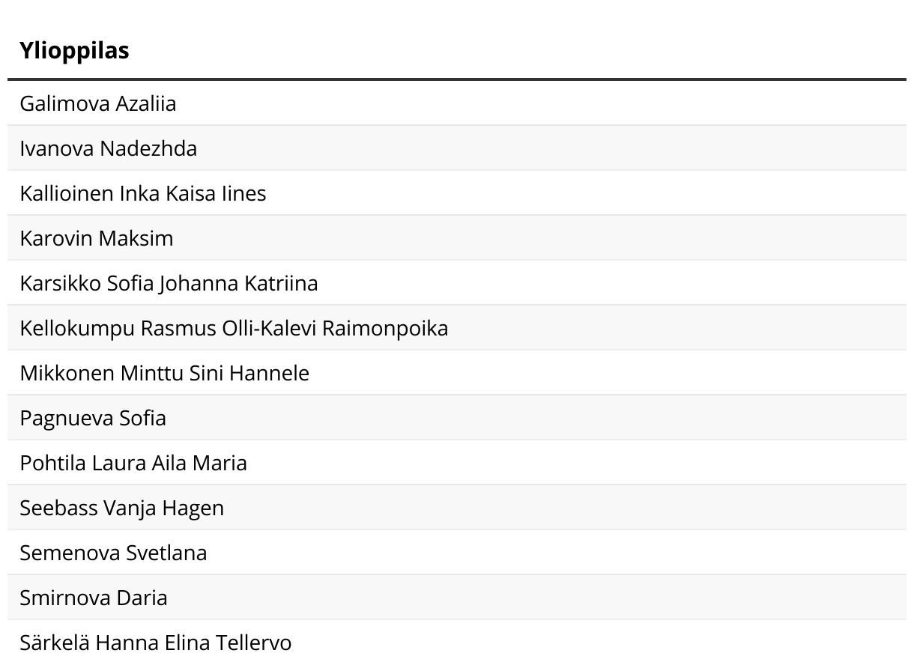The image size is (914, 671).
Task: Click the surname Karsikko
Action: [61, 283]
